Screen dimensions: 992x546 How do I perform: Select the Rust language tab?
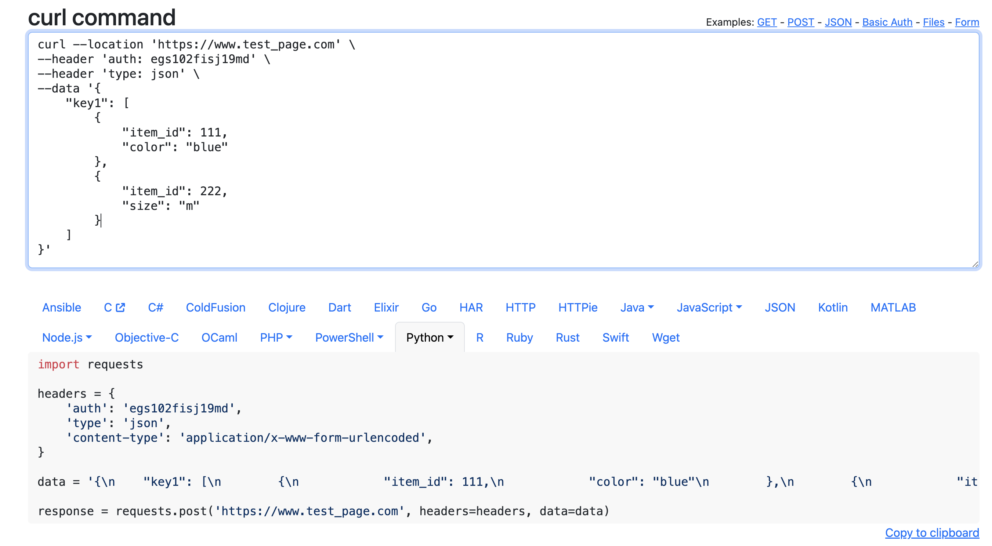click(x=567, y=338)
